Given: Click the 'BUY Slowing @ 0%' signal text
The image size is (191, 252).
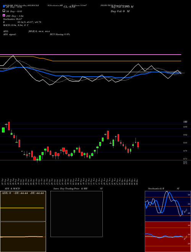Looking at the screenshot, I should point(60,34).
